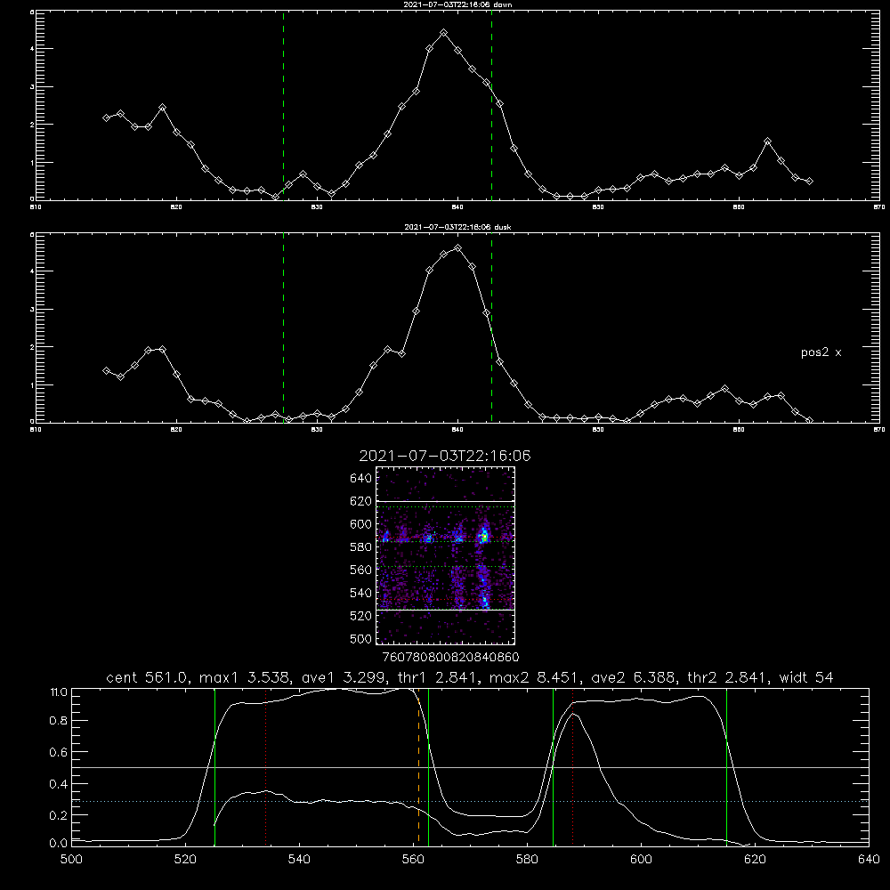Click the "2021-07-03T22:16:06 dawn" plot title

click(457, 4)
